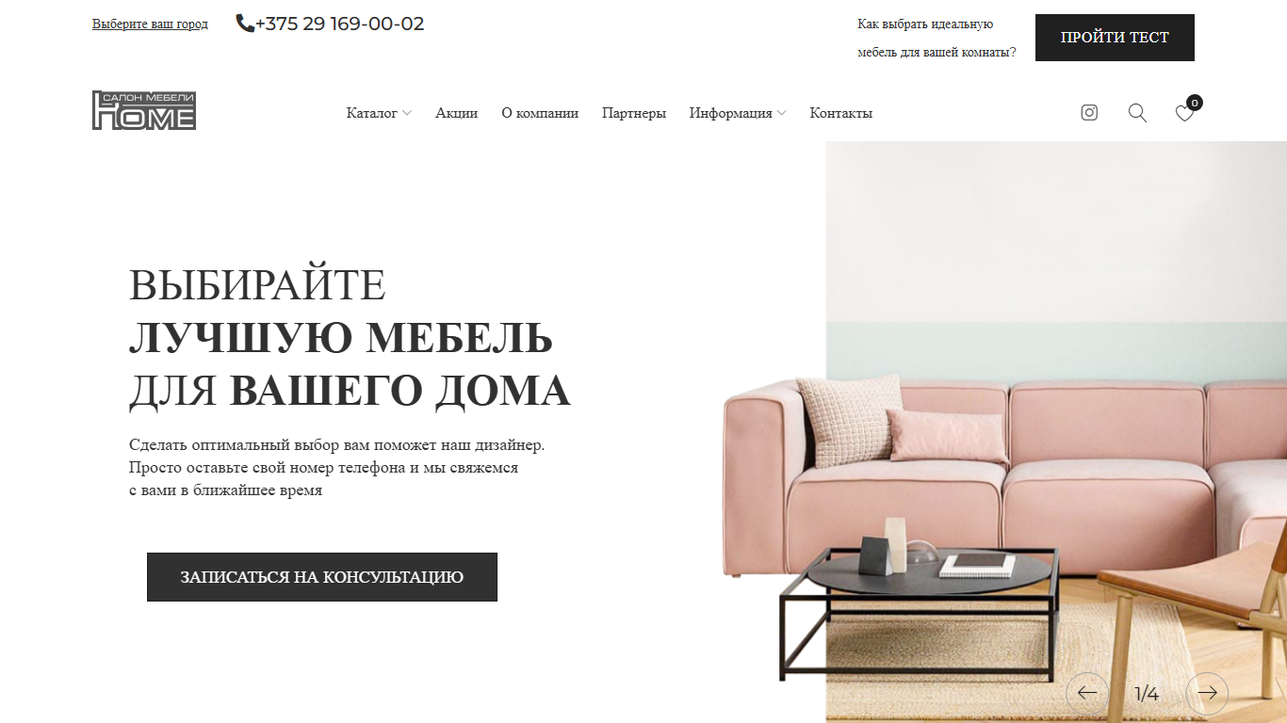The width and height of the screenshot is (1287, 723).
Task: Expand the Каталог dropdown menu
Action: click(x=379, y=113)
